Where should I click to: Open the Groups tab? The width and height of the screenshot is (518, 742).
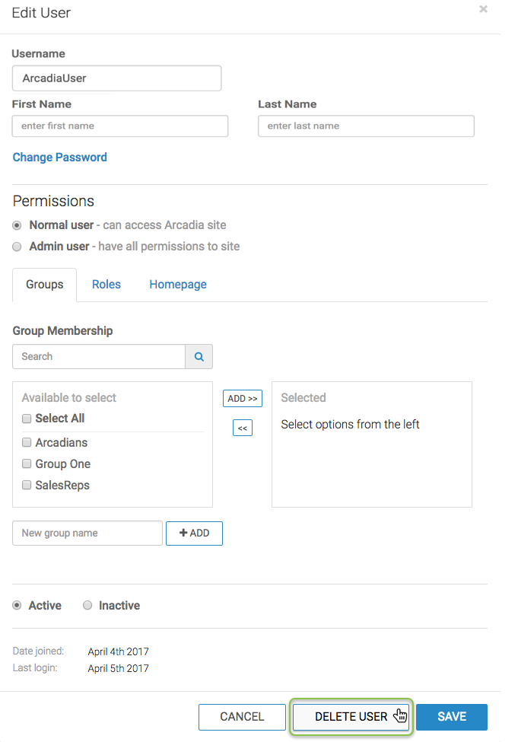tap(45, 285)
